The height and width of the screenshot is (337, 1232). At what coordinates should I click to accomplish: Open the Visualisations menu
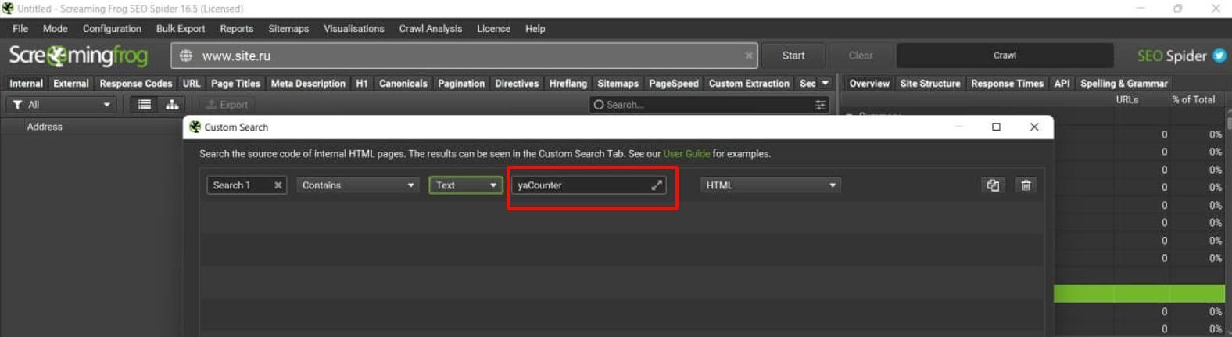click(x=354, y=29)
